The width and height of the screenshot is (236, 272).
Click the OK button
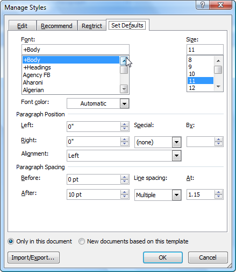pyautogui.click(x=163, y=257)
